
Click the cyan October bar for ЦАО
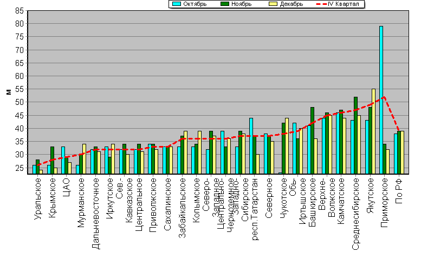click(63, 161)
